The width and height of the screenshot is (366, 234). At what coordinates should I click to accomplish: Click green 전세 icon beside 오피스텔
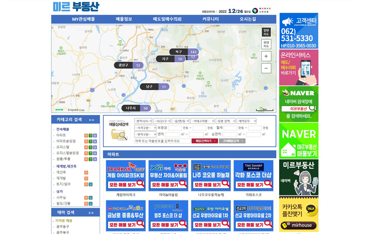(91, 147)
